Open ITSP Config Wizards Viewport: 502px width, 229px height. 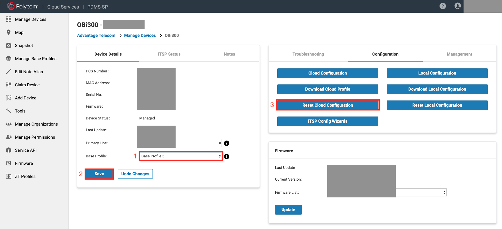click(x=328, y=121)
